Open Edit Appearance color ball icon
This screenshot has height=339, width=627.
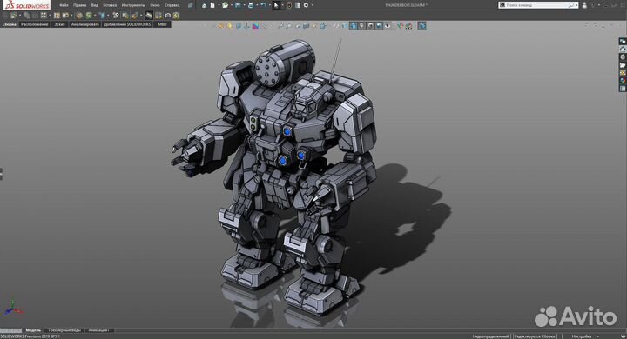400,26
